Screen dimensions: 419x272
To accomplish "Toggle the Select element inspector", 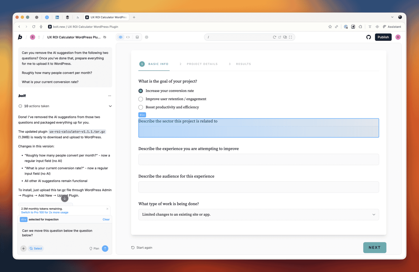I will pos(36,249).
